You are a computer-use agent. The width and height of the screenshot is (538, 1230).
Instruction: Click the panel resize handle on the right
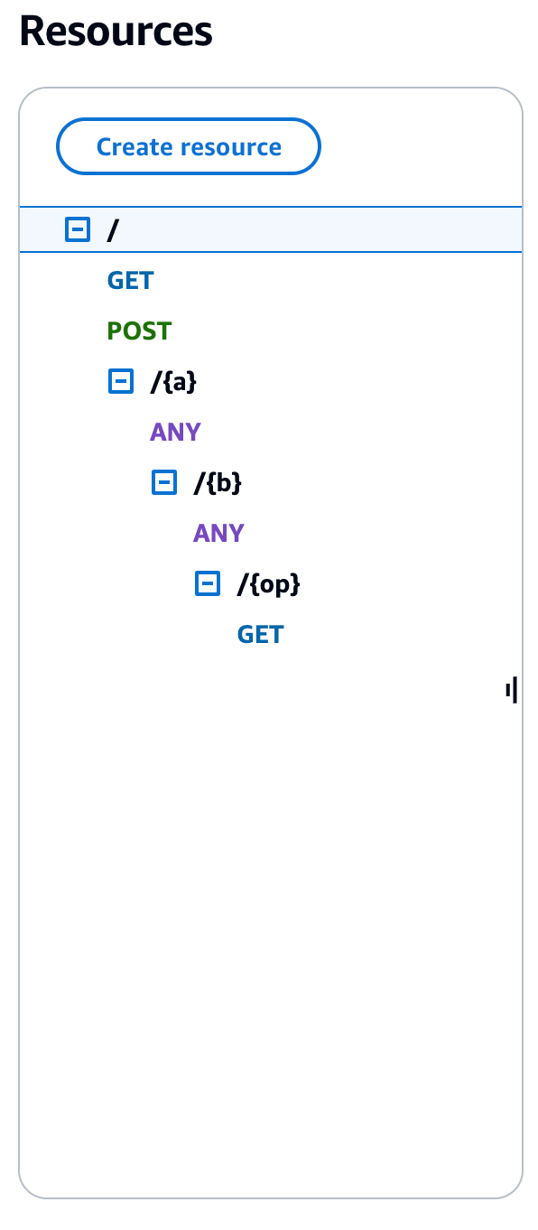pos(511,690)
